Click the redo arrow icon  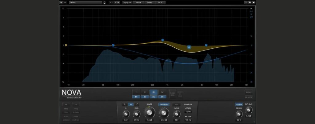point(65,2)
